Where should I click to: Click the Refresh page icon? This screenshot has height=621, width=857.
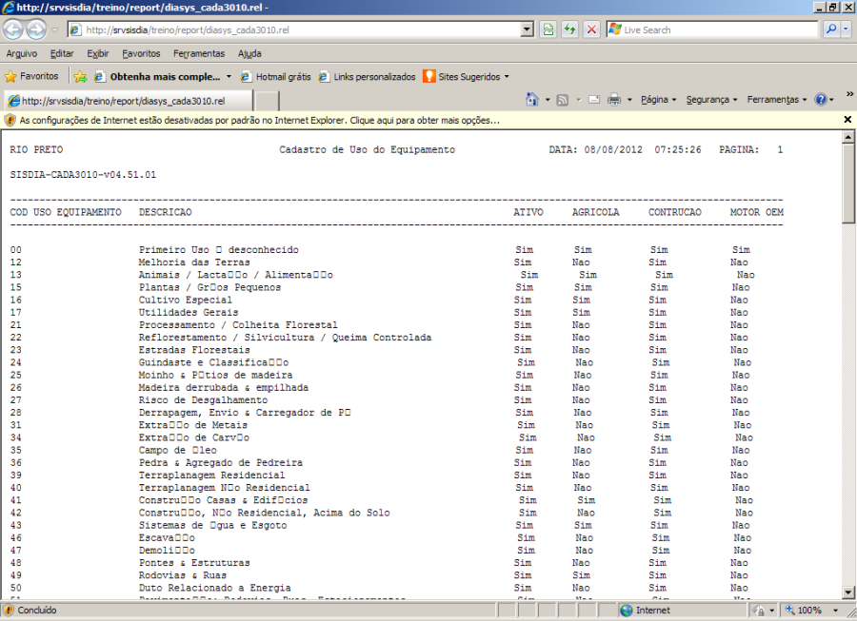569,29
